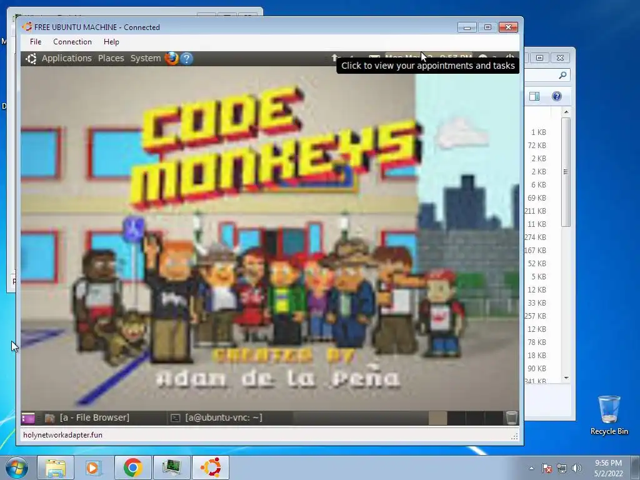Screen dimensions: 640x480
Task: Open the Ubuntu trash icon in bottom panel
Action: pos(511,418)
